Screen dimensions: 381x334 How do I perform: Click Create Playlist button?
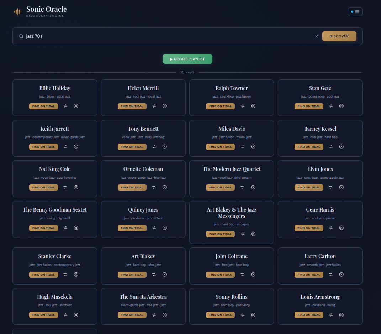pyautogui.click(x=187, y=59)
